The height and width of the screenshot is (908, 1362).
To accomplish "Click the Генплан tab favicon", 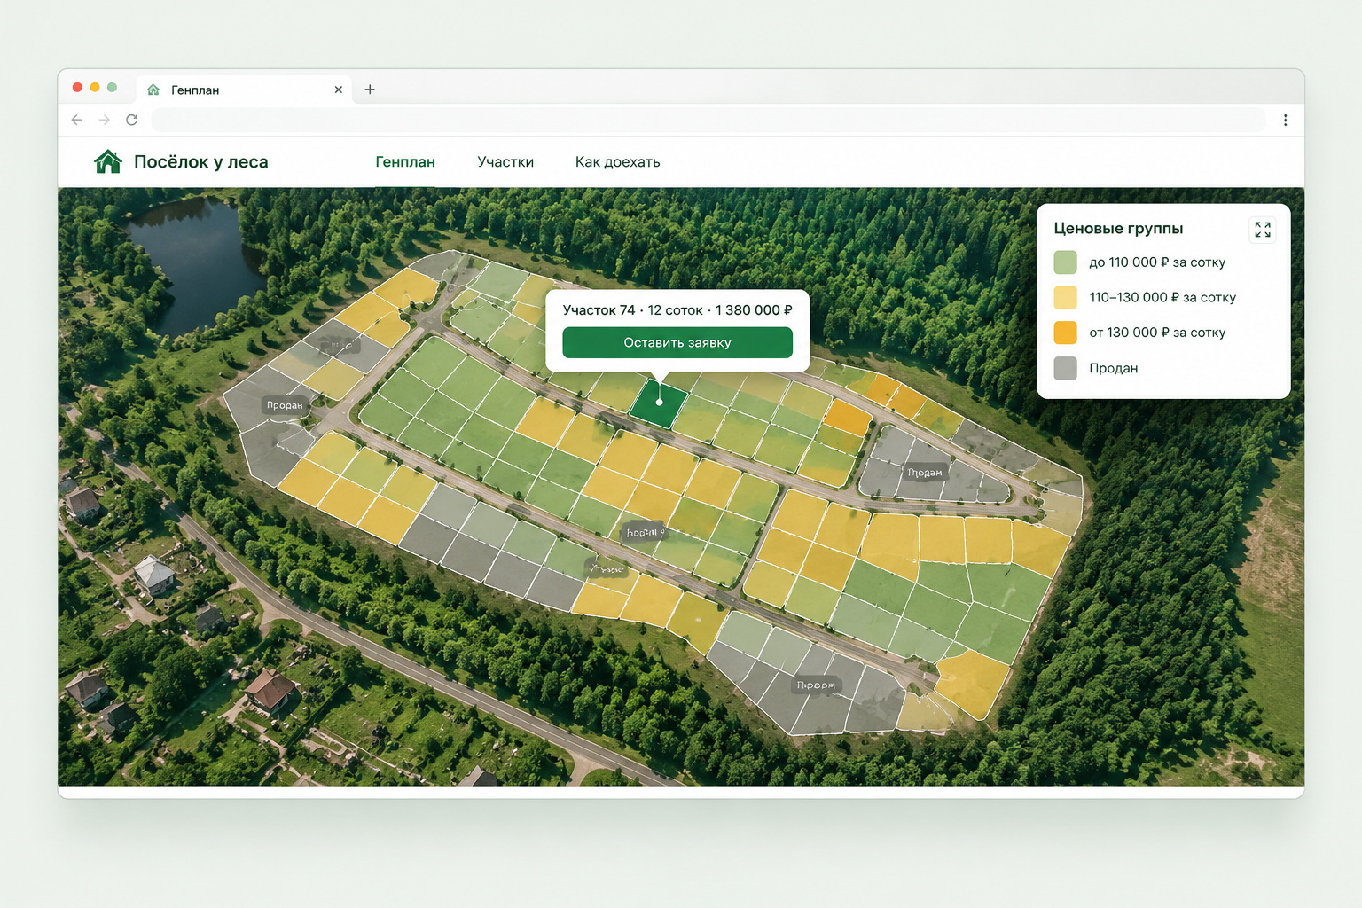I will click(x=153, y=90).
